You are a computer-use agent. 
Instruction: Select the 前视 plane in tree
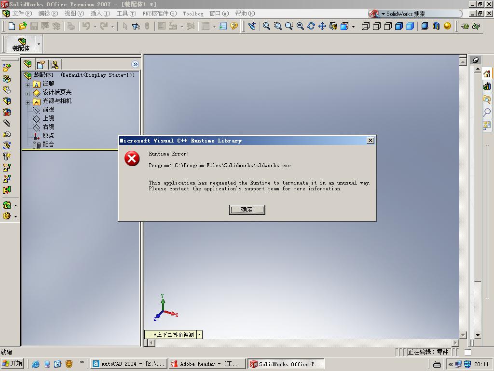click(x=48, y=110)
